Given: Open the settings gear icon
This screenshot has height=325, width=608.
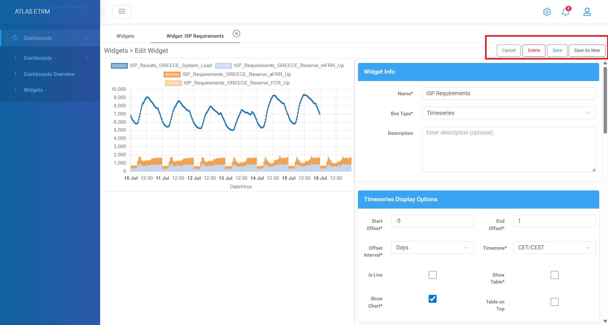Looking at the screenshot, I should coord(547,12).
